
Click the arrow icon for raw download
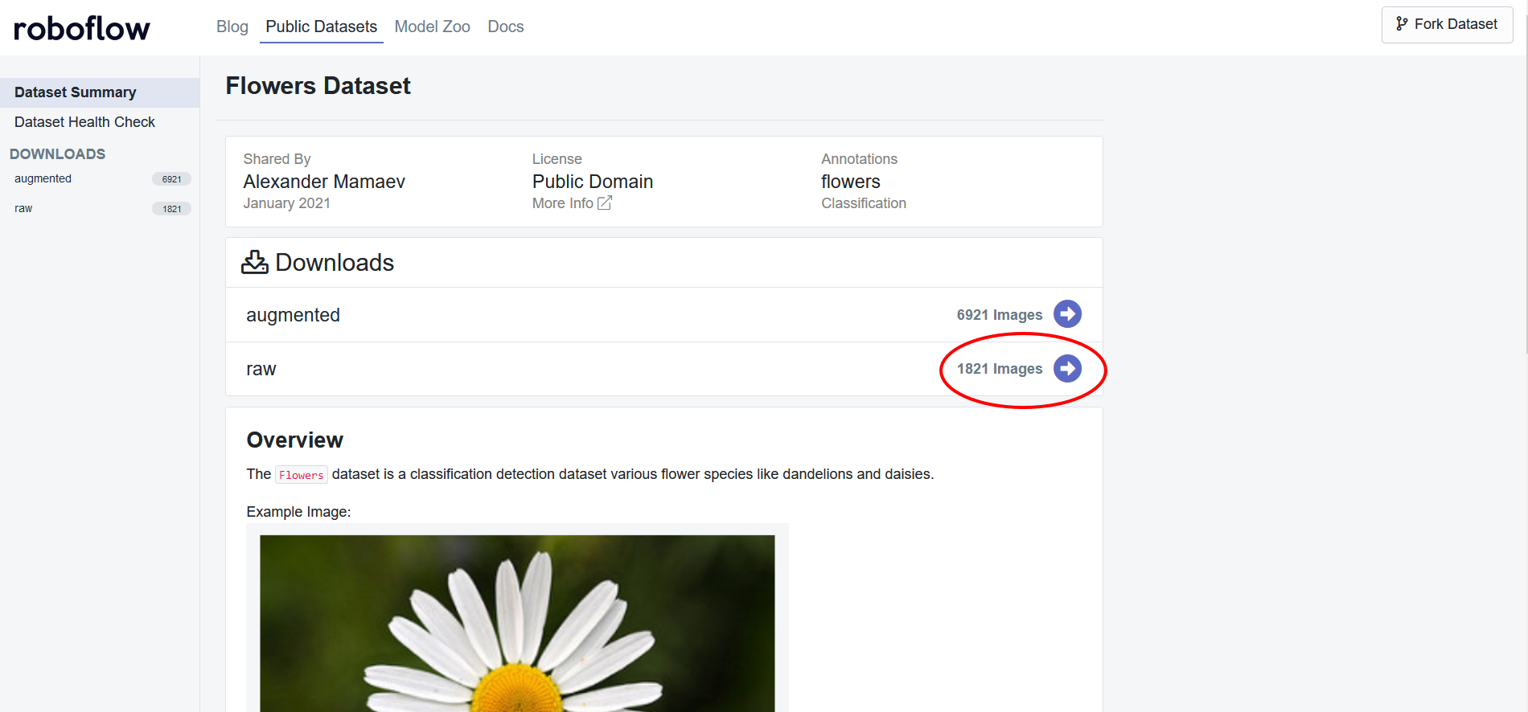[x=1067, y=369]
